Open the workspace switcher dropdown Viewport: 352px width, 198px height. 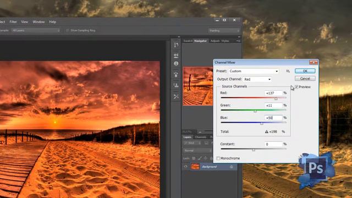pos(224,31)
